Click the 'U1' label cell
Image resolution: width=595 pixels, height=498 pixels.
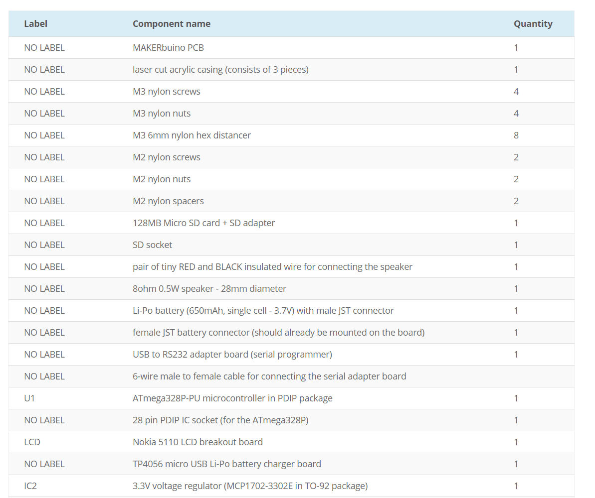[29, 398]
